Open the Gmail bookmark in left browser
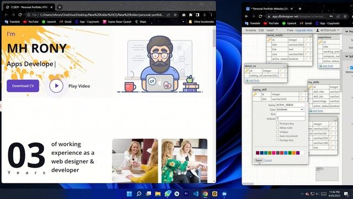The width and height of the screenshot is (353, 199). coord(66,22)
